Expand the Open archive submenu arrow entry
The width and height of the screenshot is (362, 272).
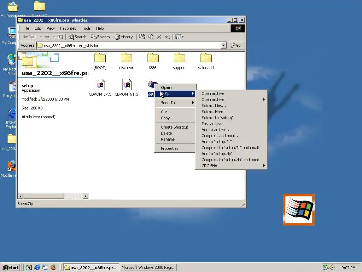(231, 100)
